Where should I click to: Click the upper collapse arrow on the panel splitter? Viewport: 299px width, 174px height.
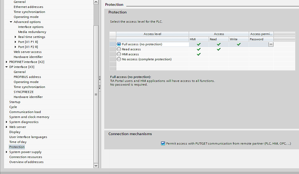(99, 79)
